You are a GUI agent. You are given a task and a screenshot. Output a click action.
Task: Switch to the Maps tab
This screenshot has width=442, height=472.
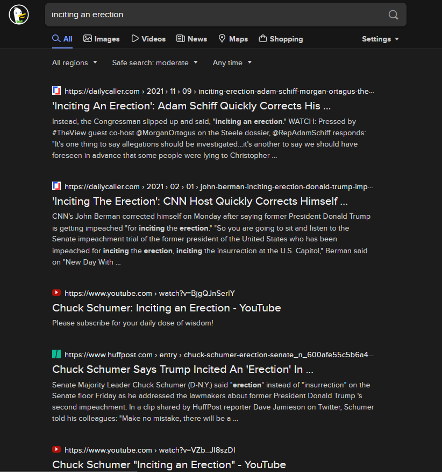[x=233, y=39]
